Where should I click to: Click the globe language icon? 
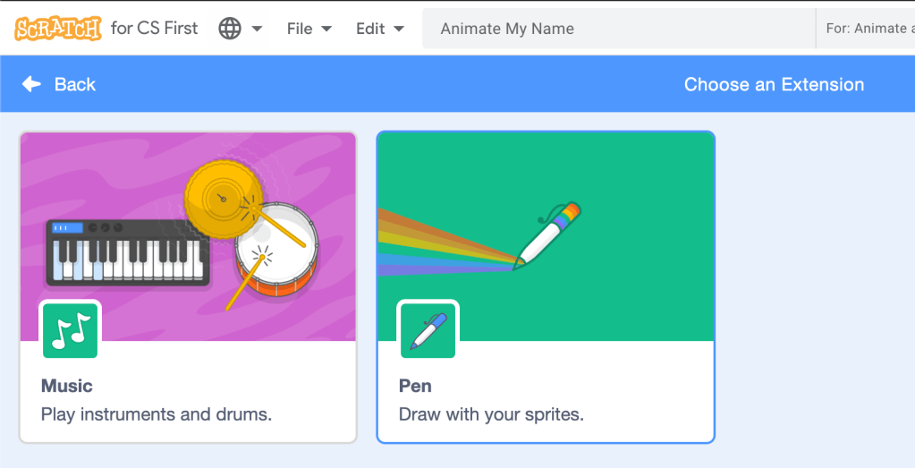[x=230, y=29]
